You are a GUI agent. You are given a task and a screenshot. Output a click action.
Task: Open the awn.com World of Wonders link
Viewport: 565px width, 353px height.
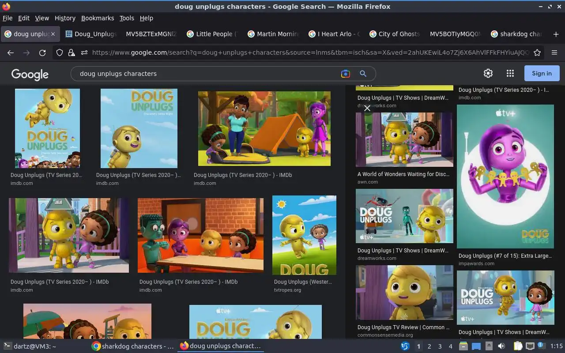(403, 174)
